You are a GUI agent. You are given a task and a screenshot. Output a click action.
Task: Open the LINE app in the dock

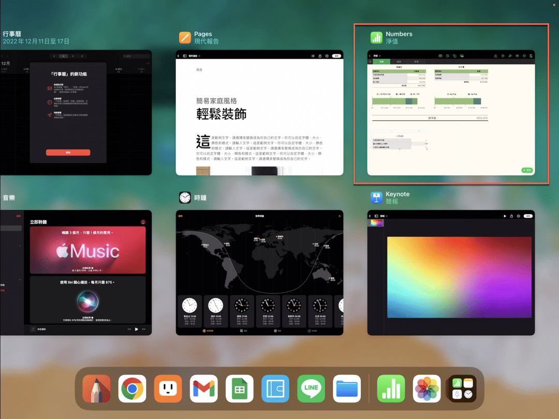click(x=311, y=388)
